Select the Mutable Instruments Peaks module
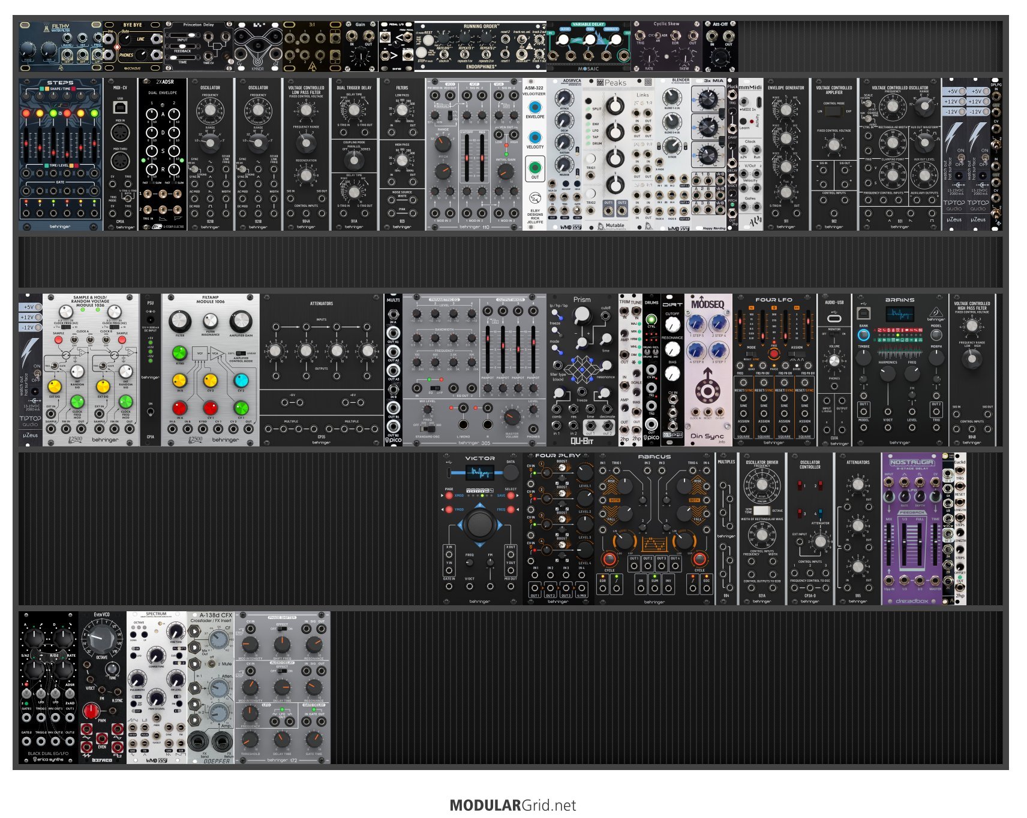 [x=606, y=154]
